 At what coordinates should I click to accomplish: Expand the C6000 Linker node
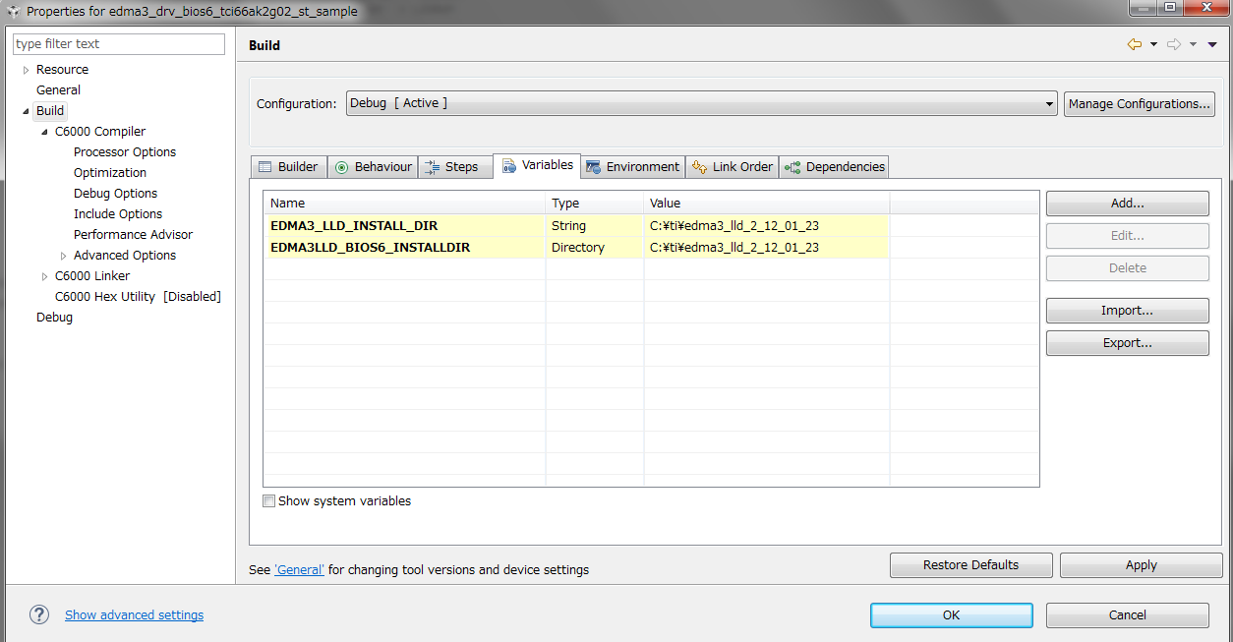tap(44, 276)
